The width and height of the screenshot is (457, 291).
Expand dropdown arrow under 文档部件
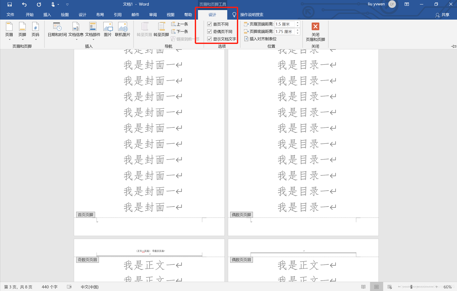point(93,40)
